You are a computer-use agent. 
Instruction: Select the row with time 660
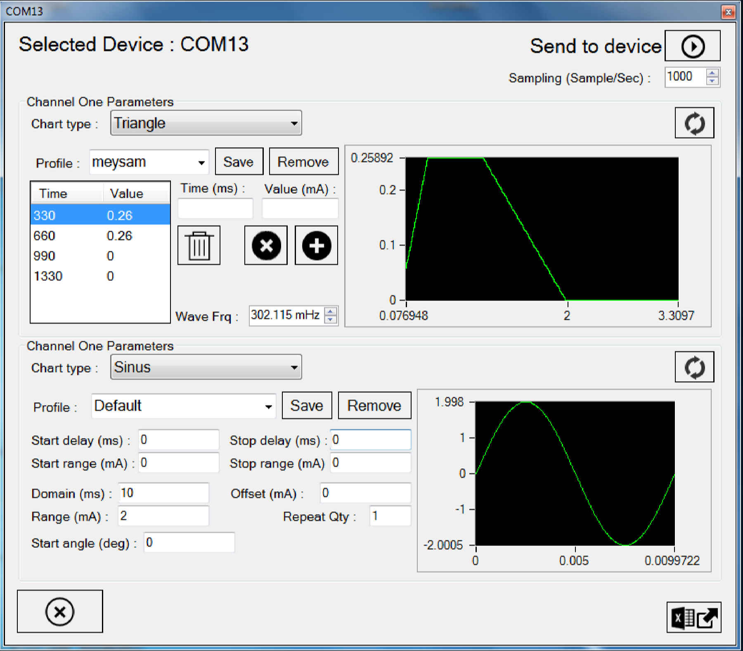(x=100, y=236)
